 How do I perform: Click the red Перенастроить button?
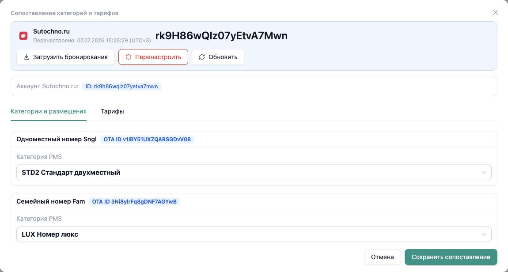coord(153,57)
